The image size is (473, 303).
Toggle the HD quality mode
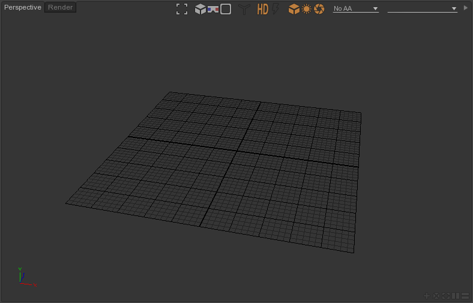(x=263, y=9)
